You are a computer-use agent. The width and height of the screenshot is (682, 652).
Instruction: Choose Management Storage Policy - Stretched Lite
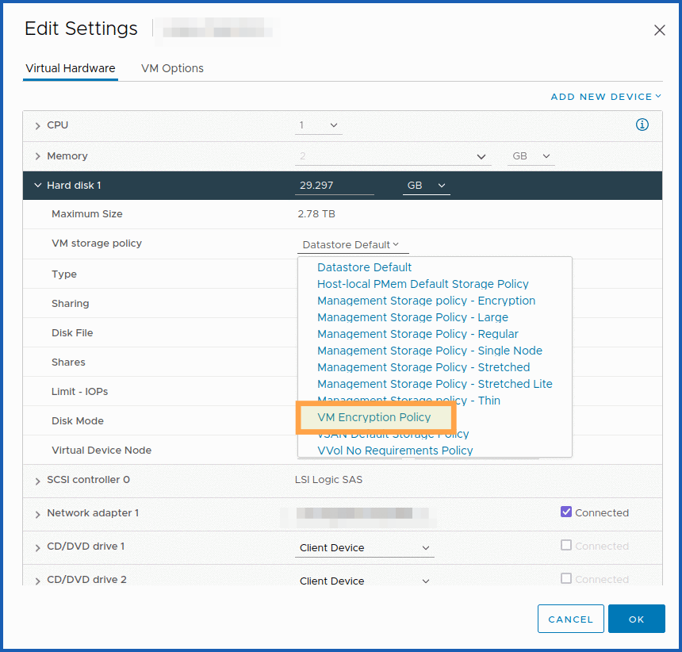[x=435, y=384]
